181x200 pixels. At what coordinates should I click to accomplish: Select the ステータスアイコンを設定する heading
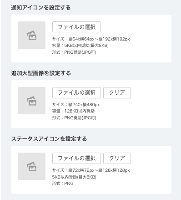coord(49,138)
